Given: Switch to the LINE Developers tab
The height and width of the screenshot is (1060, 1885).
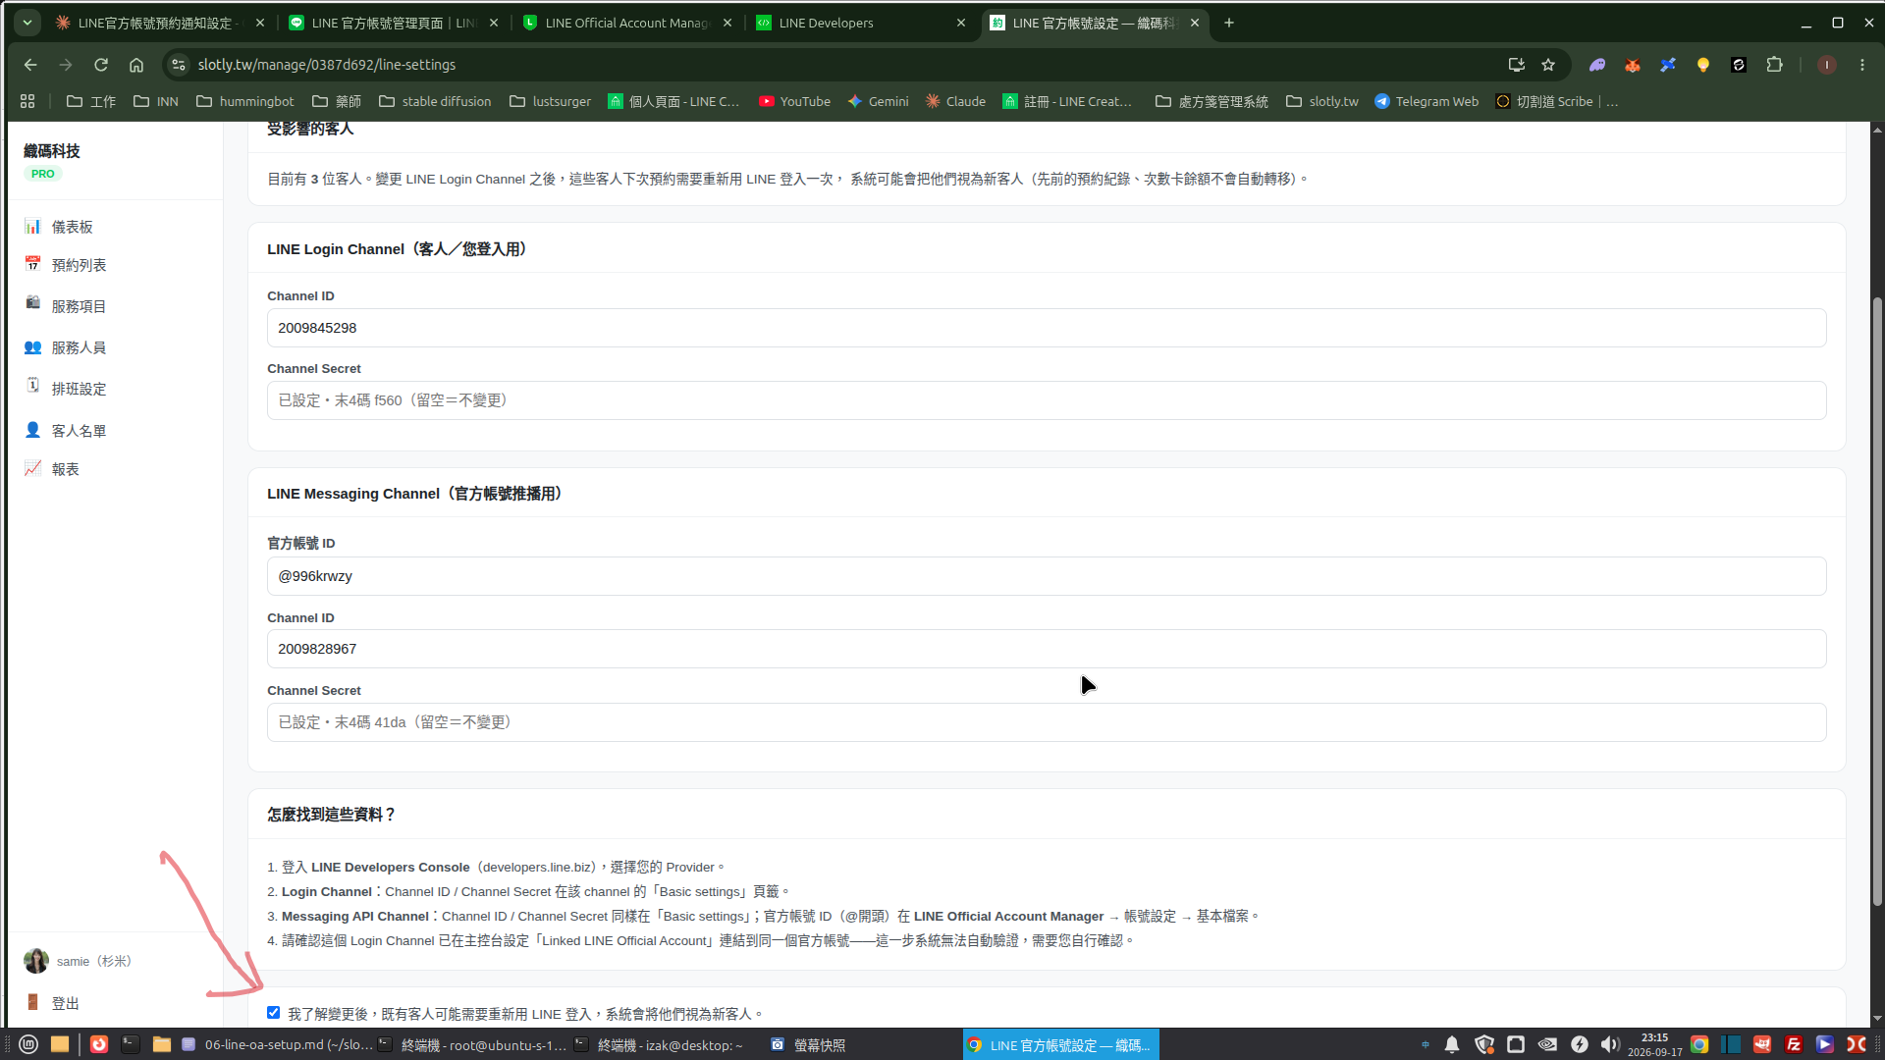Looking at the screenshot, I should (862, 23).
